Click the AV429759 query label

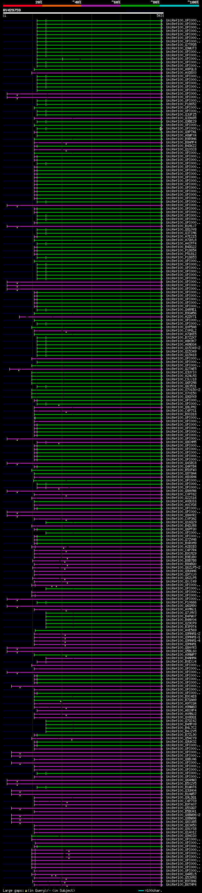click(12, 10)
